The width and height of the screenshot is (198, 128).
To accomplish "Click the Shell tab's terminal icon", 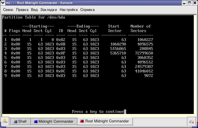I will tap(15, 122).
